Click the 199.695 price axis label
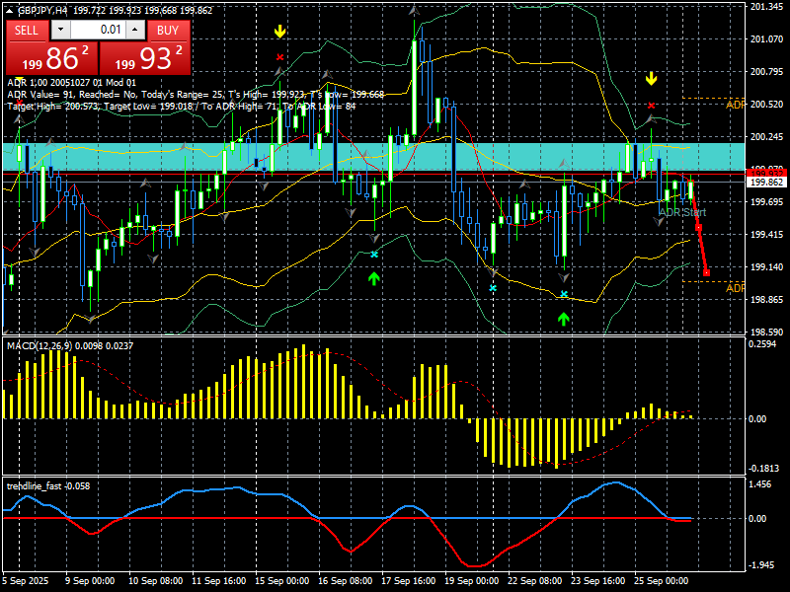This screenshot has height=592, width=790. coord(766,202)
